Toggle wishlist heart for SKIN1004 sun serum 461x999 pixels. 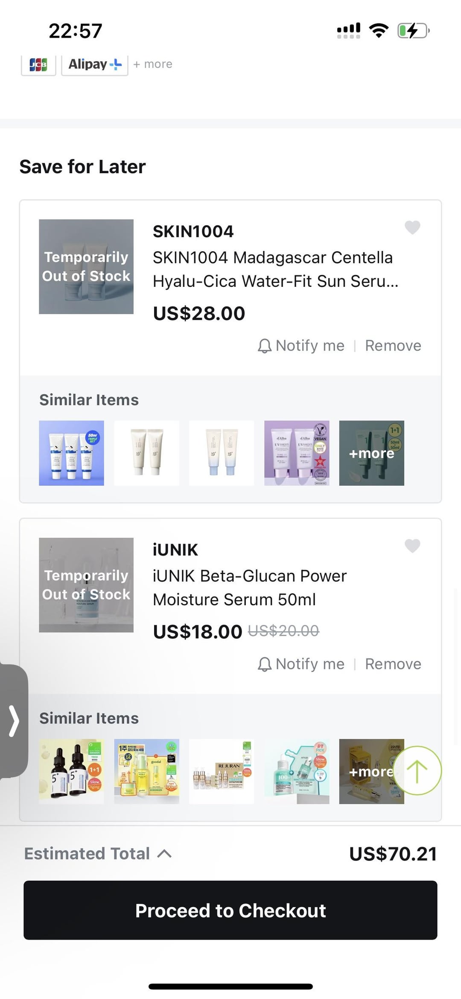tap(412, 227)
